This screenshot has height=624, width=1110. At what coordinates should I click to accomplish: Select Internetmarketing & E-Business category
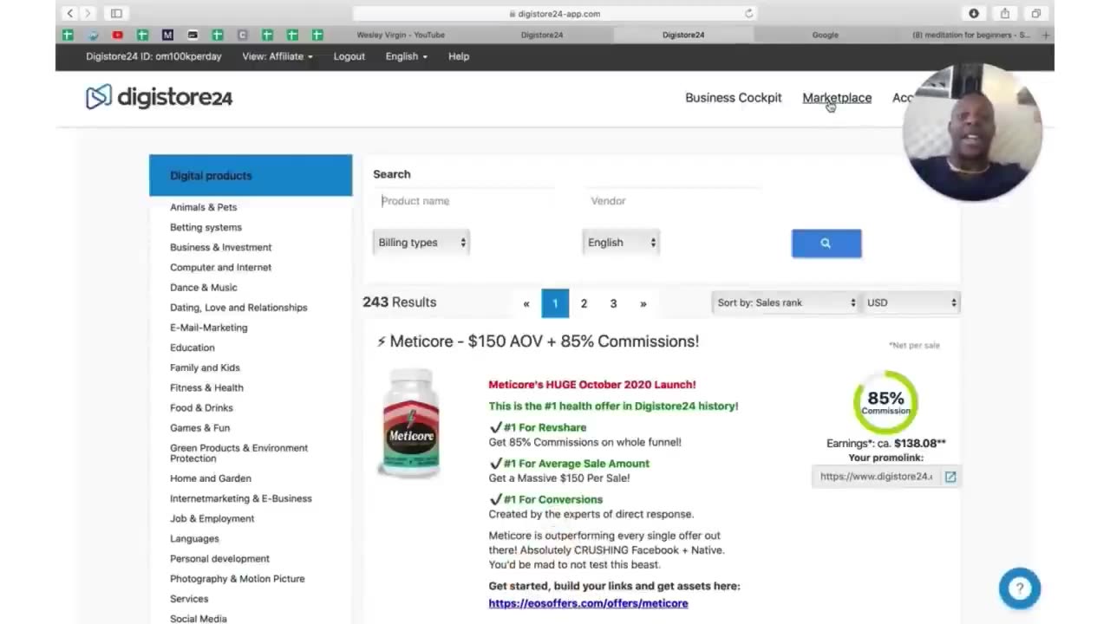point(240,498)
